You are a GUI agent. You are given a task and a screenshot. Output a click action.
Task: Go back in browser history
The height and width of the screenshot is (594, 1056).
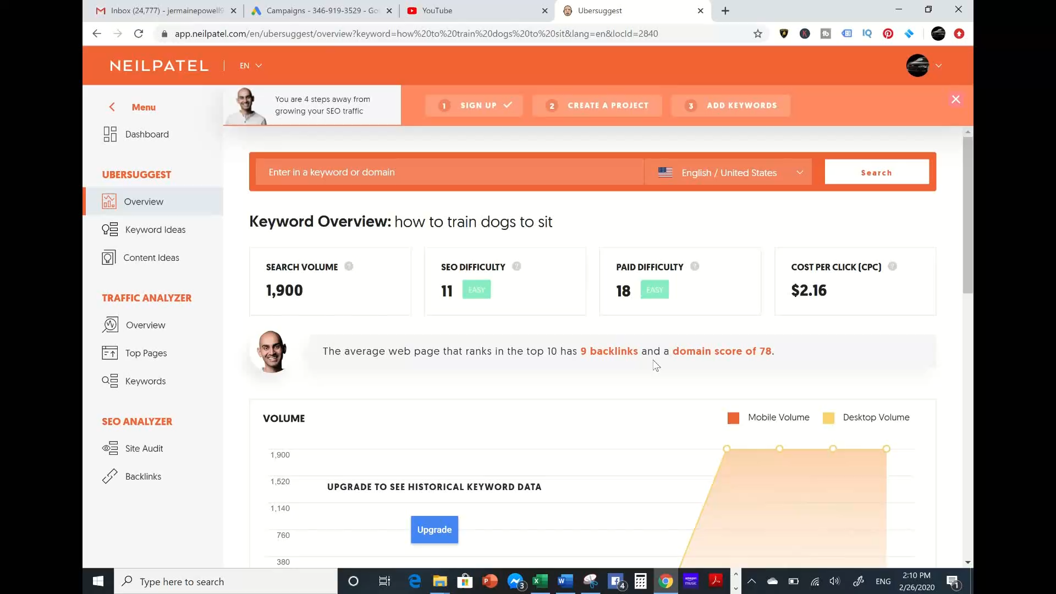97,34
